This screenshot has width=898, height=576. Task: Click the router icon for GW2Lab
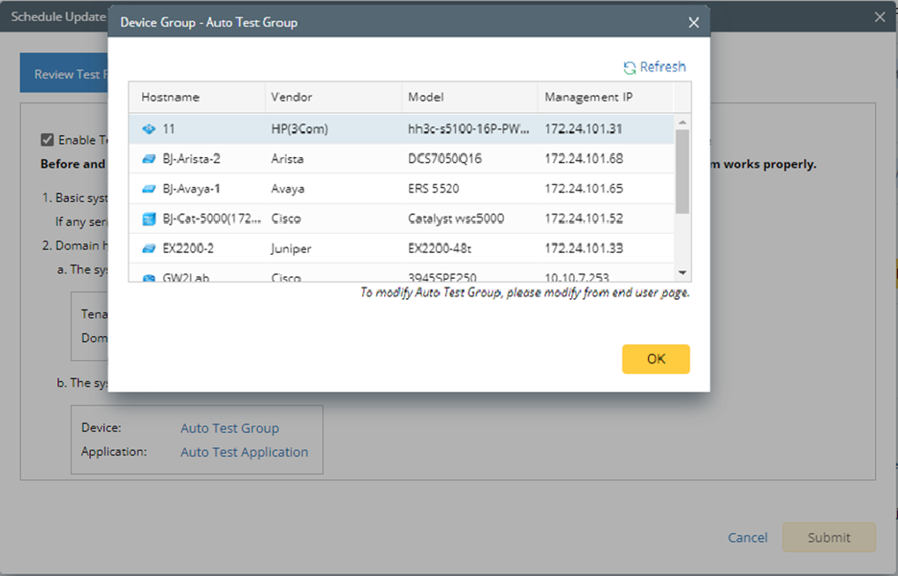[x=148, y=277]
